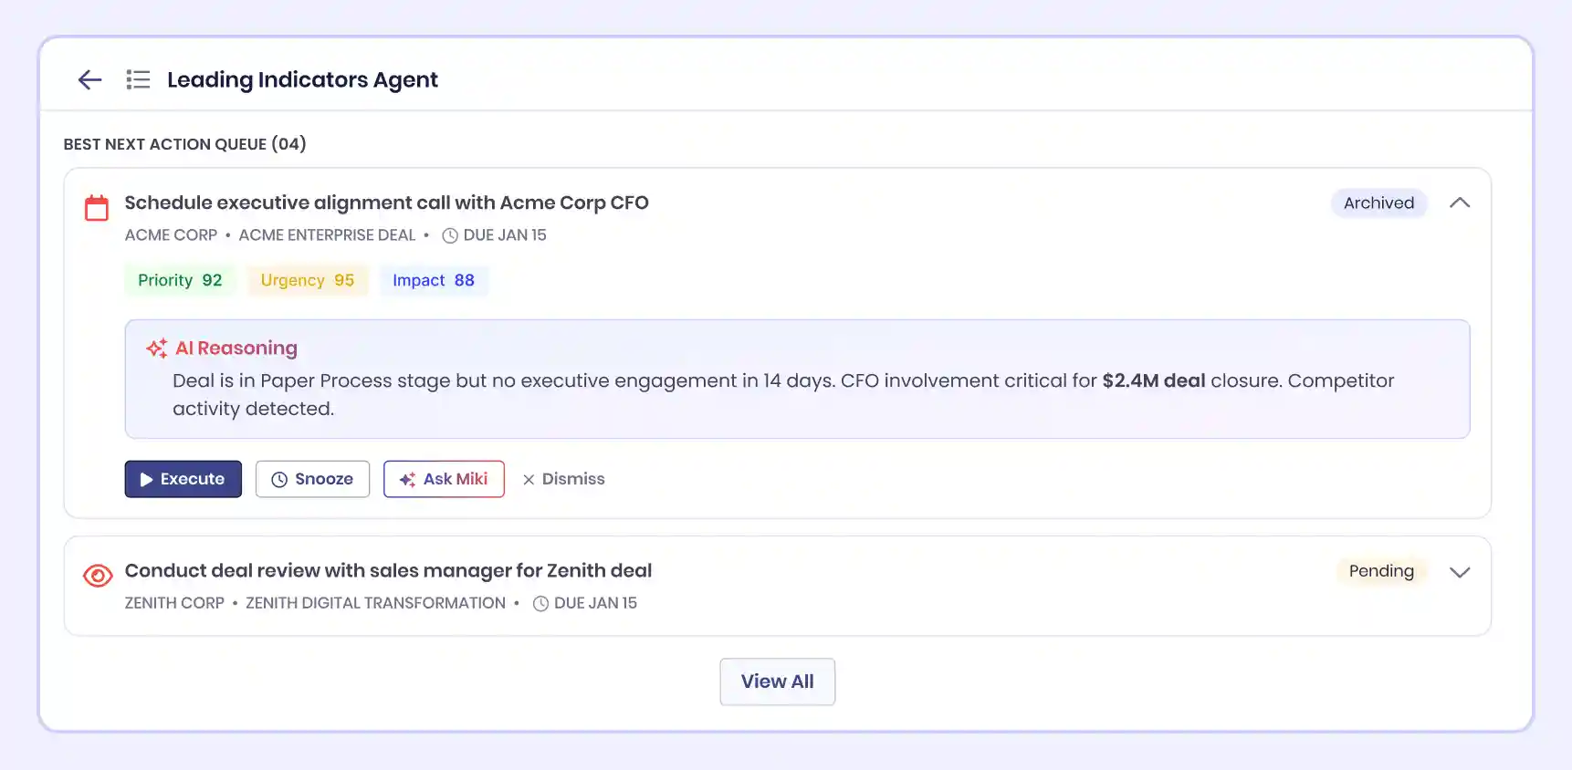Viewport: 1572px width, 770px height.
Task: Select the Urgency 95 score chip
Action: tap(307, 280)
